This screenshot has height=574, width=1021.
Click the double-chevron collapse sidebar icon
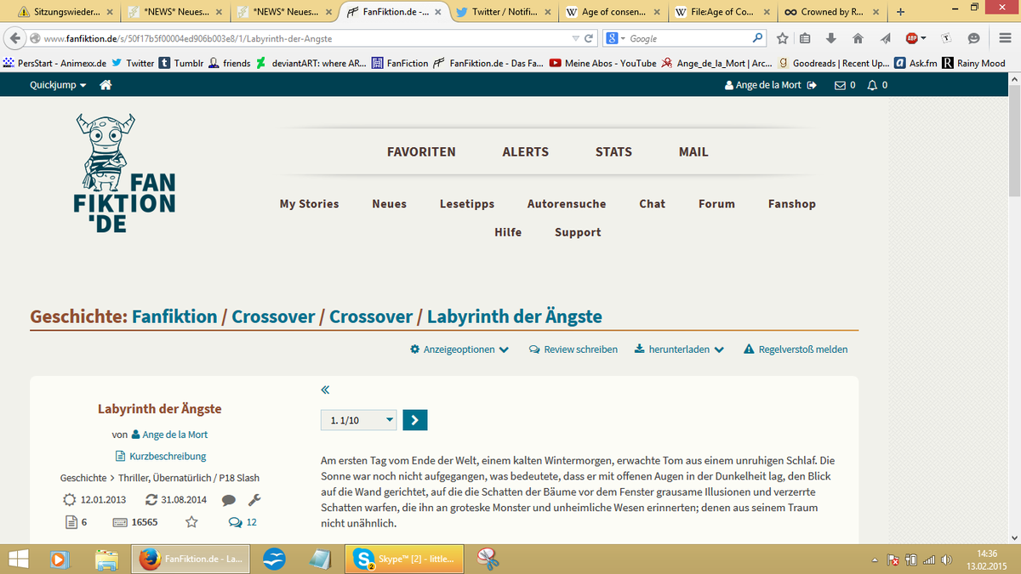325,390
